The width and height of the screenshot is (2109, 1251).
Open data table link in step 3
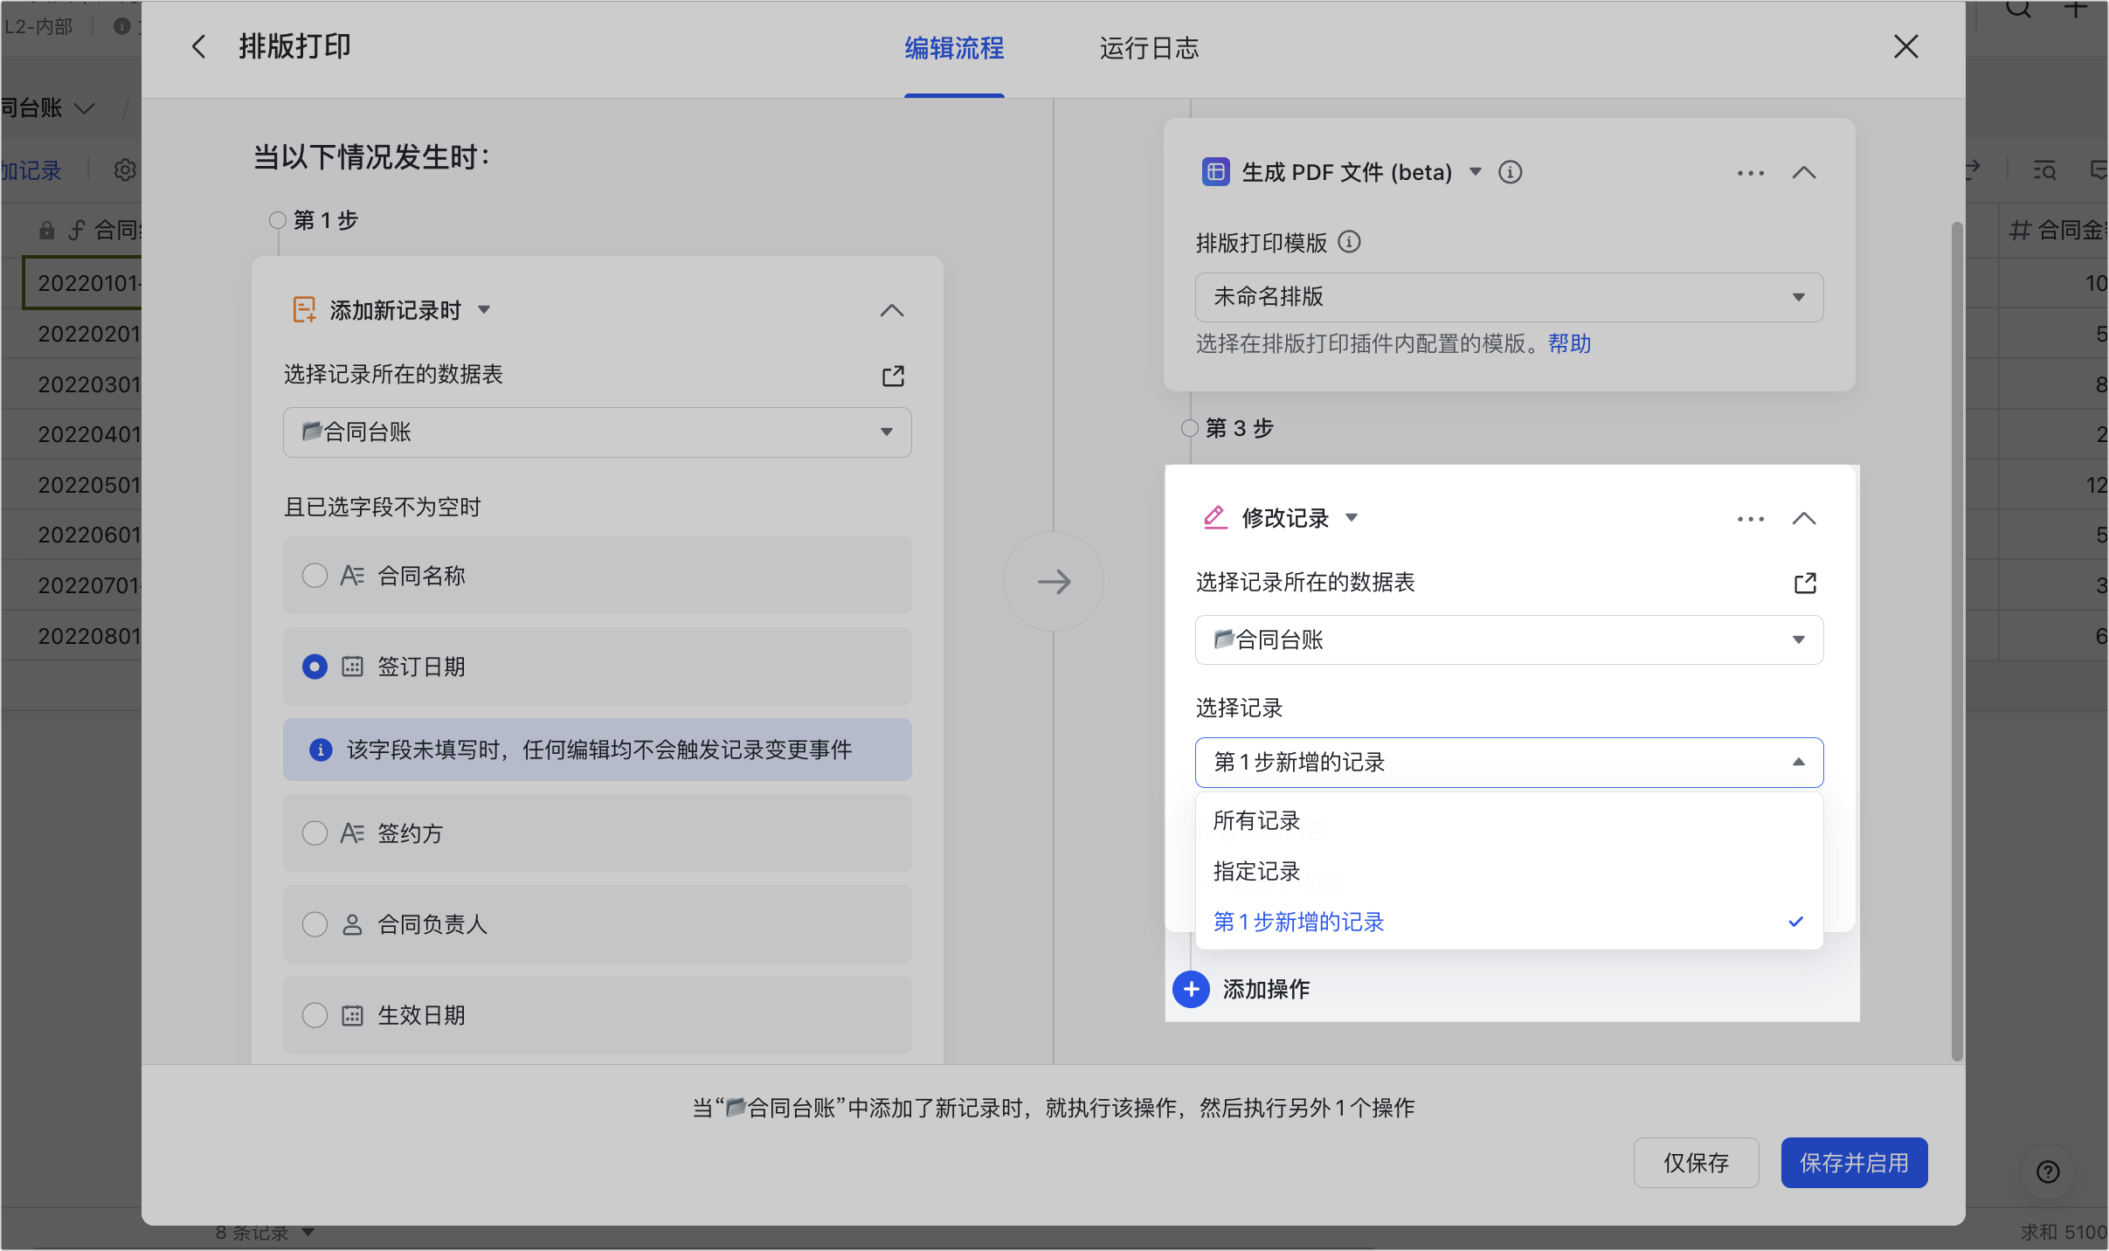(x=1805, y=583)
